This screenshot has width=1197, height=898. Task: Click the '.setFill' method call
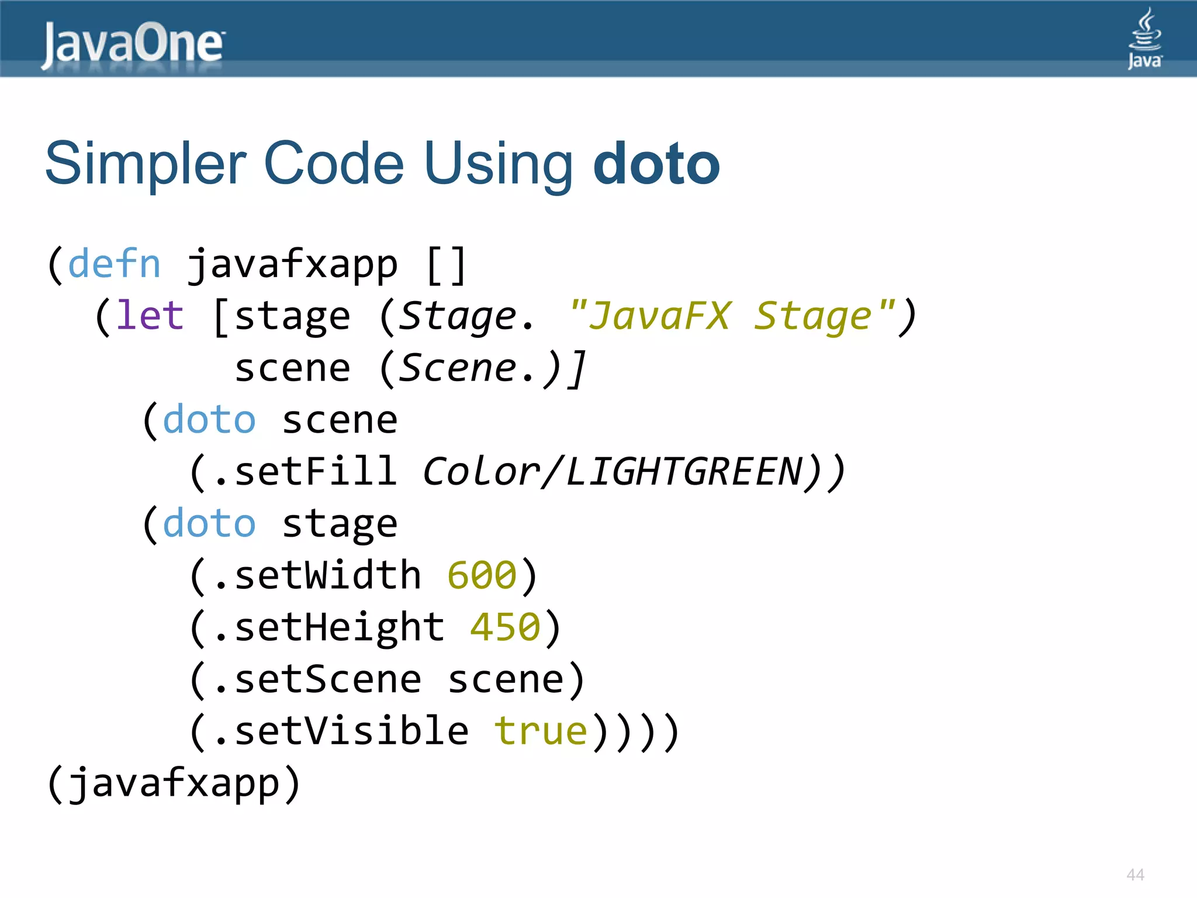(x=304, y=472)
